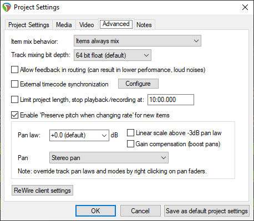Image resolution: width=254 pixels, height=221 pixels.
Task: Enable Allow feedback in routing checkbox
Action: click(14, 70)
